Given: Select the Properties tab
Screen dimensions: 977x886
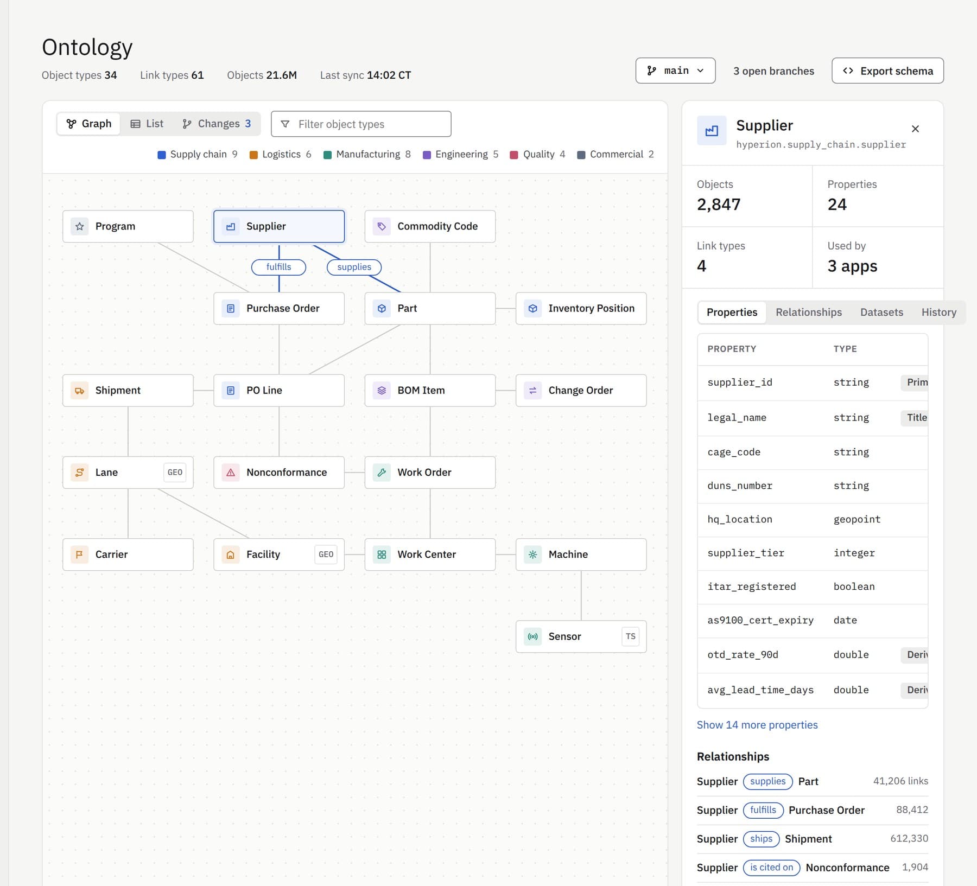Looking at the screenshot, I should pyautogui.click(x=732, y=312).
